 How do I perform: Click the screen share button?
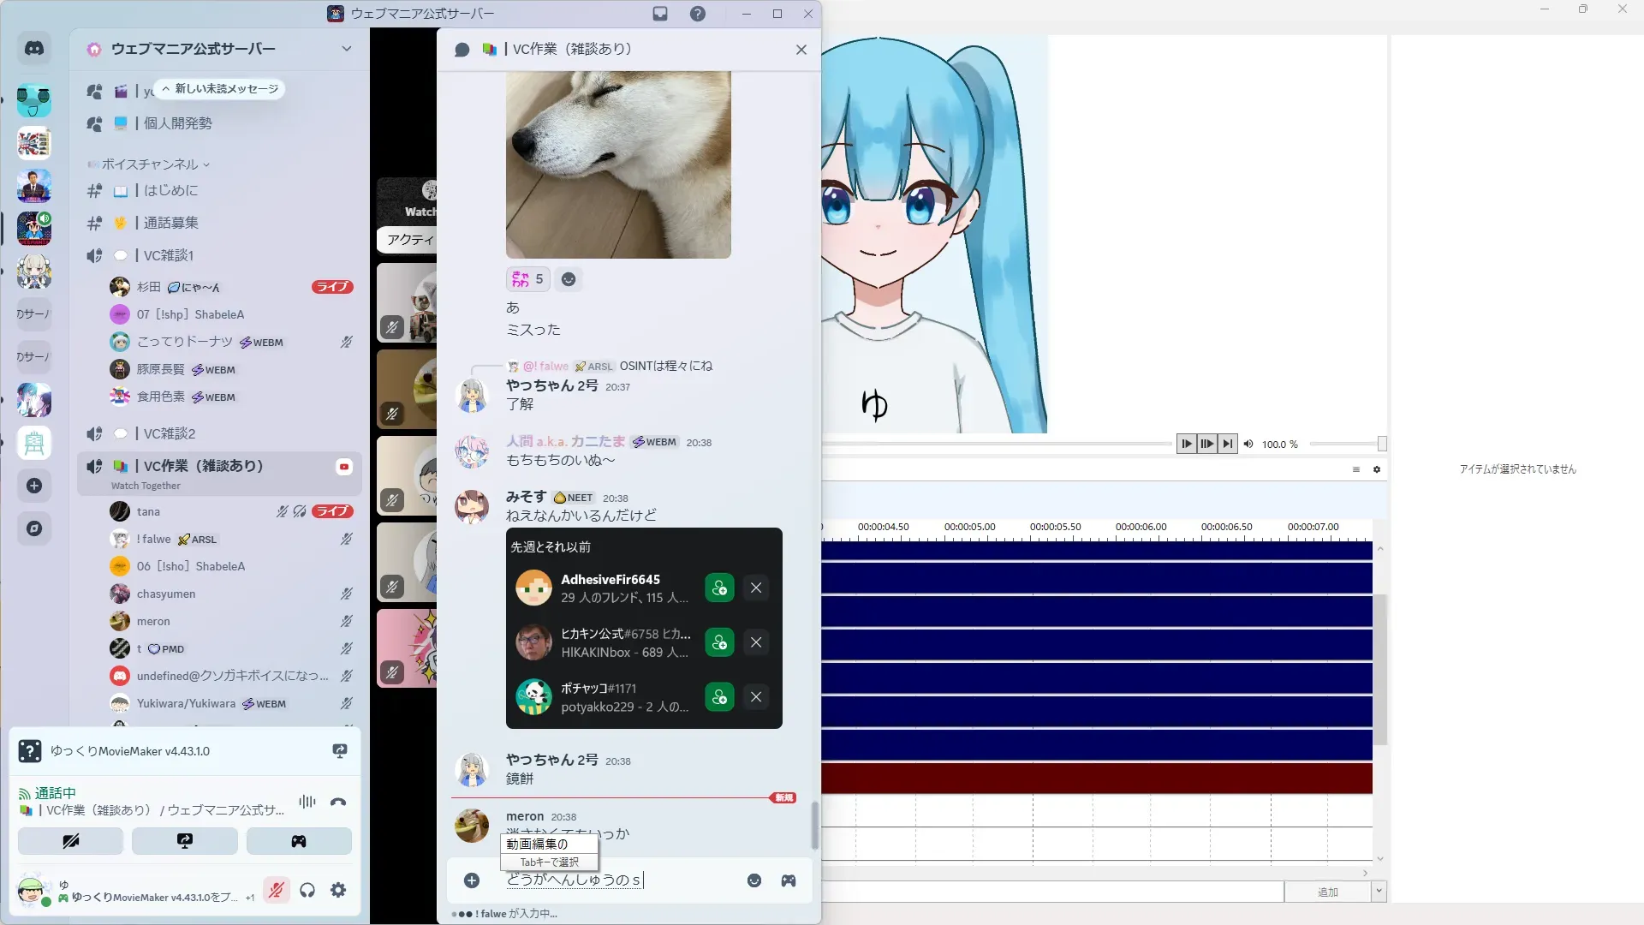pyautogui.click(x=185, y=841)
